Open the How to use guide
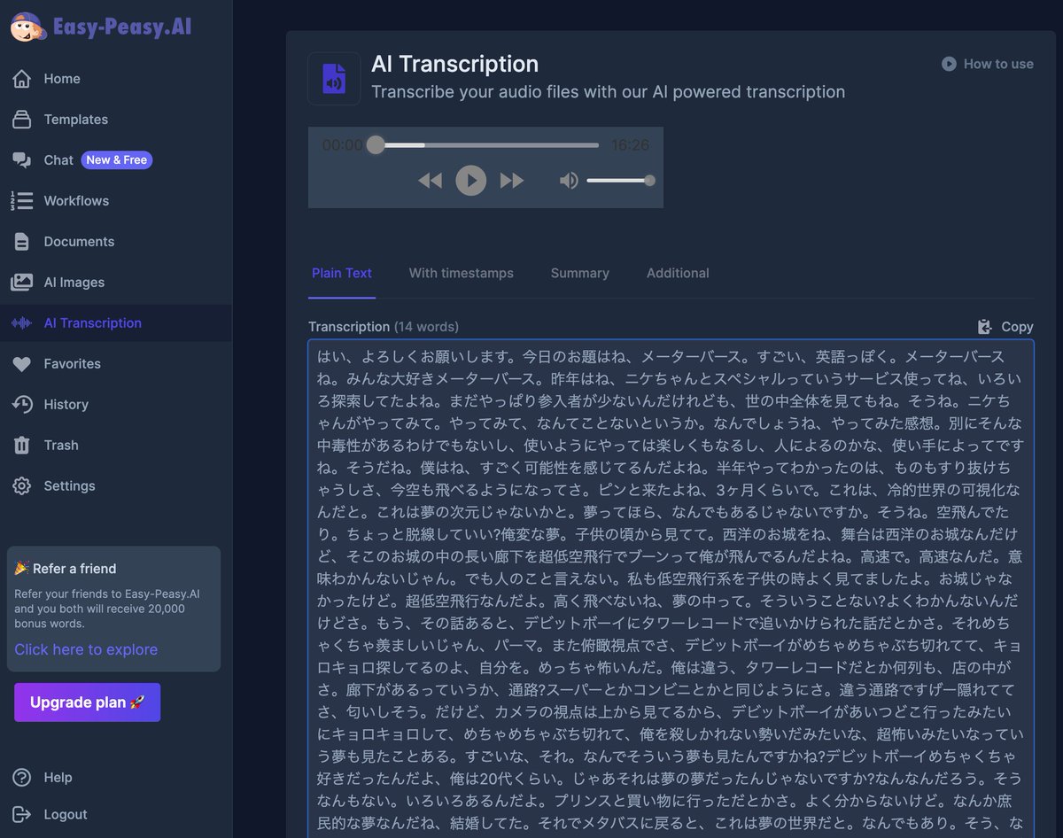This screenshot has width=1063, height=838. (x=988, y=64)
